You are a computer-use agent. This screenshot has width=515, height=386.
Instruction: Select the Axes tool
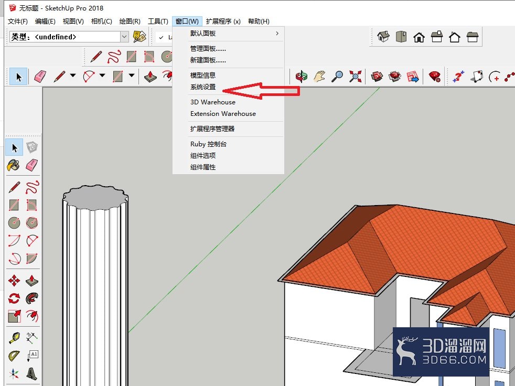pos(14,373)
